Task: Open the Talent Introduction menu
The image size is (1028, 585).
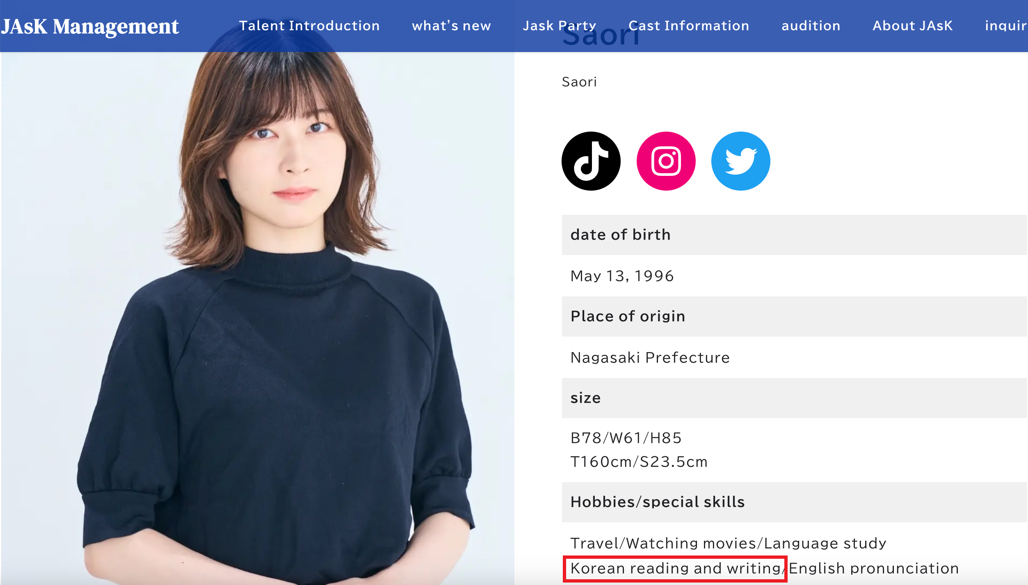Action: click(309, 26)
